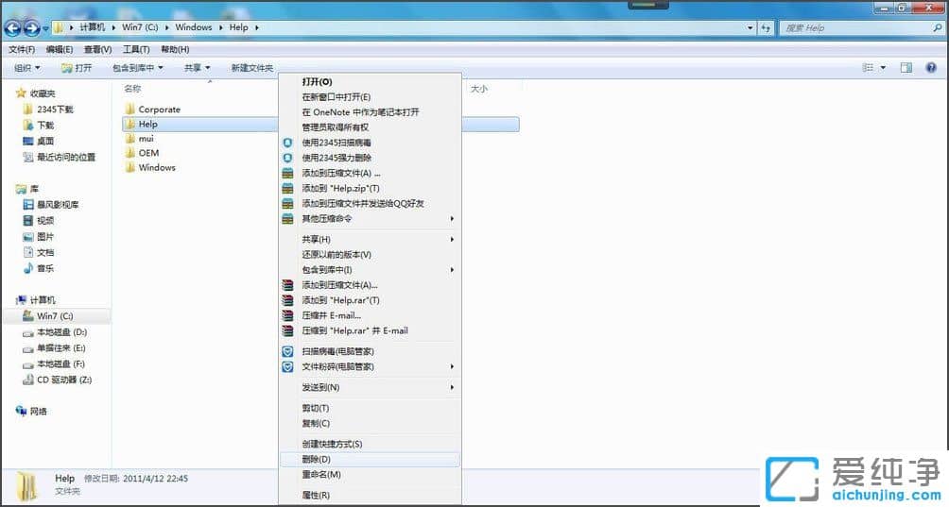
Task: Click the 名称 column header
Action: point(132,89)
